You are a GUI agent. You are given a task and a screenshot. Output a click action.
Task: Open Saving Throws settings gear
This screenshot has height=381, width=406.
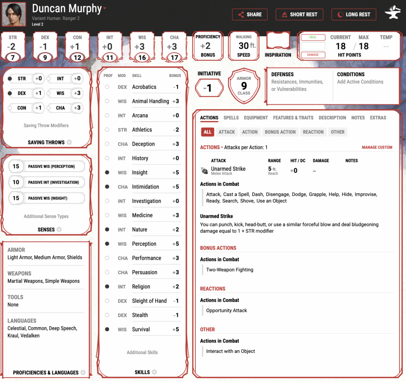[x=69, y=142]
